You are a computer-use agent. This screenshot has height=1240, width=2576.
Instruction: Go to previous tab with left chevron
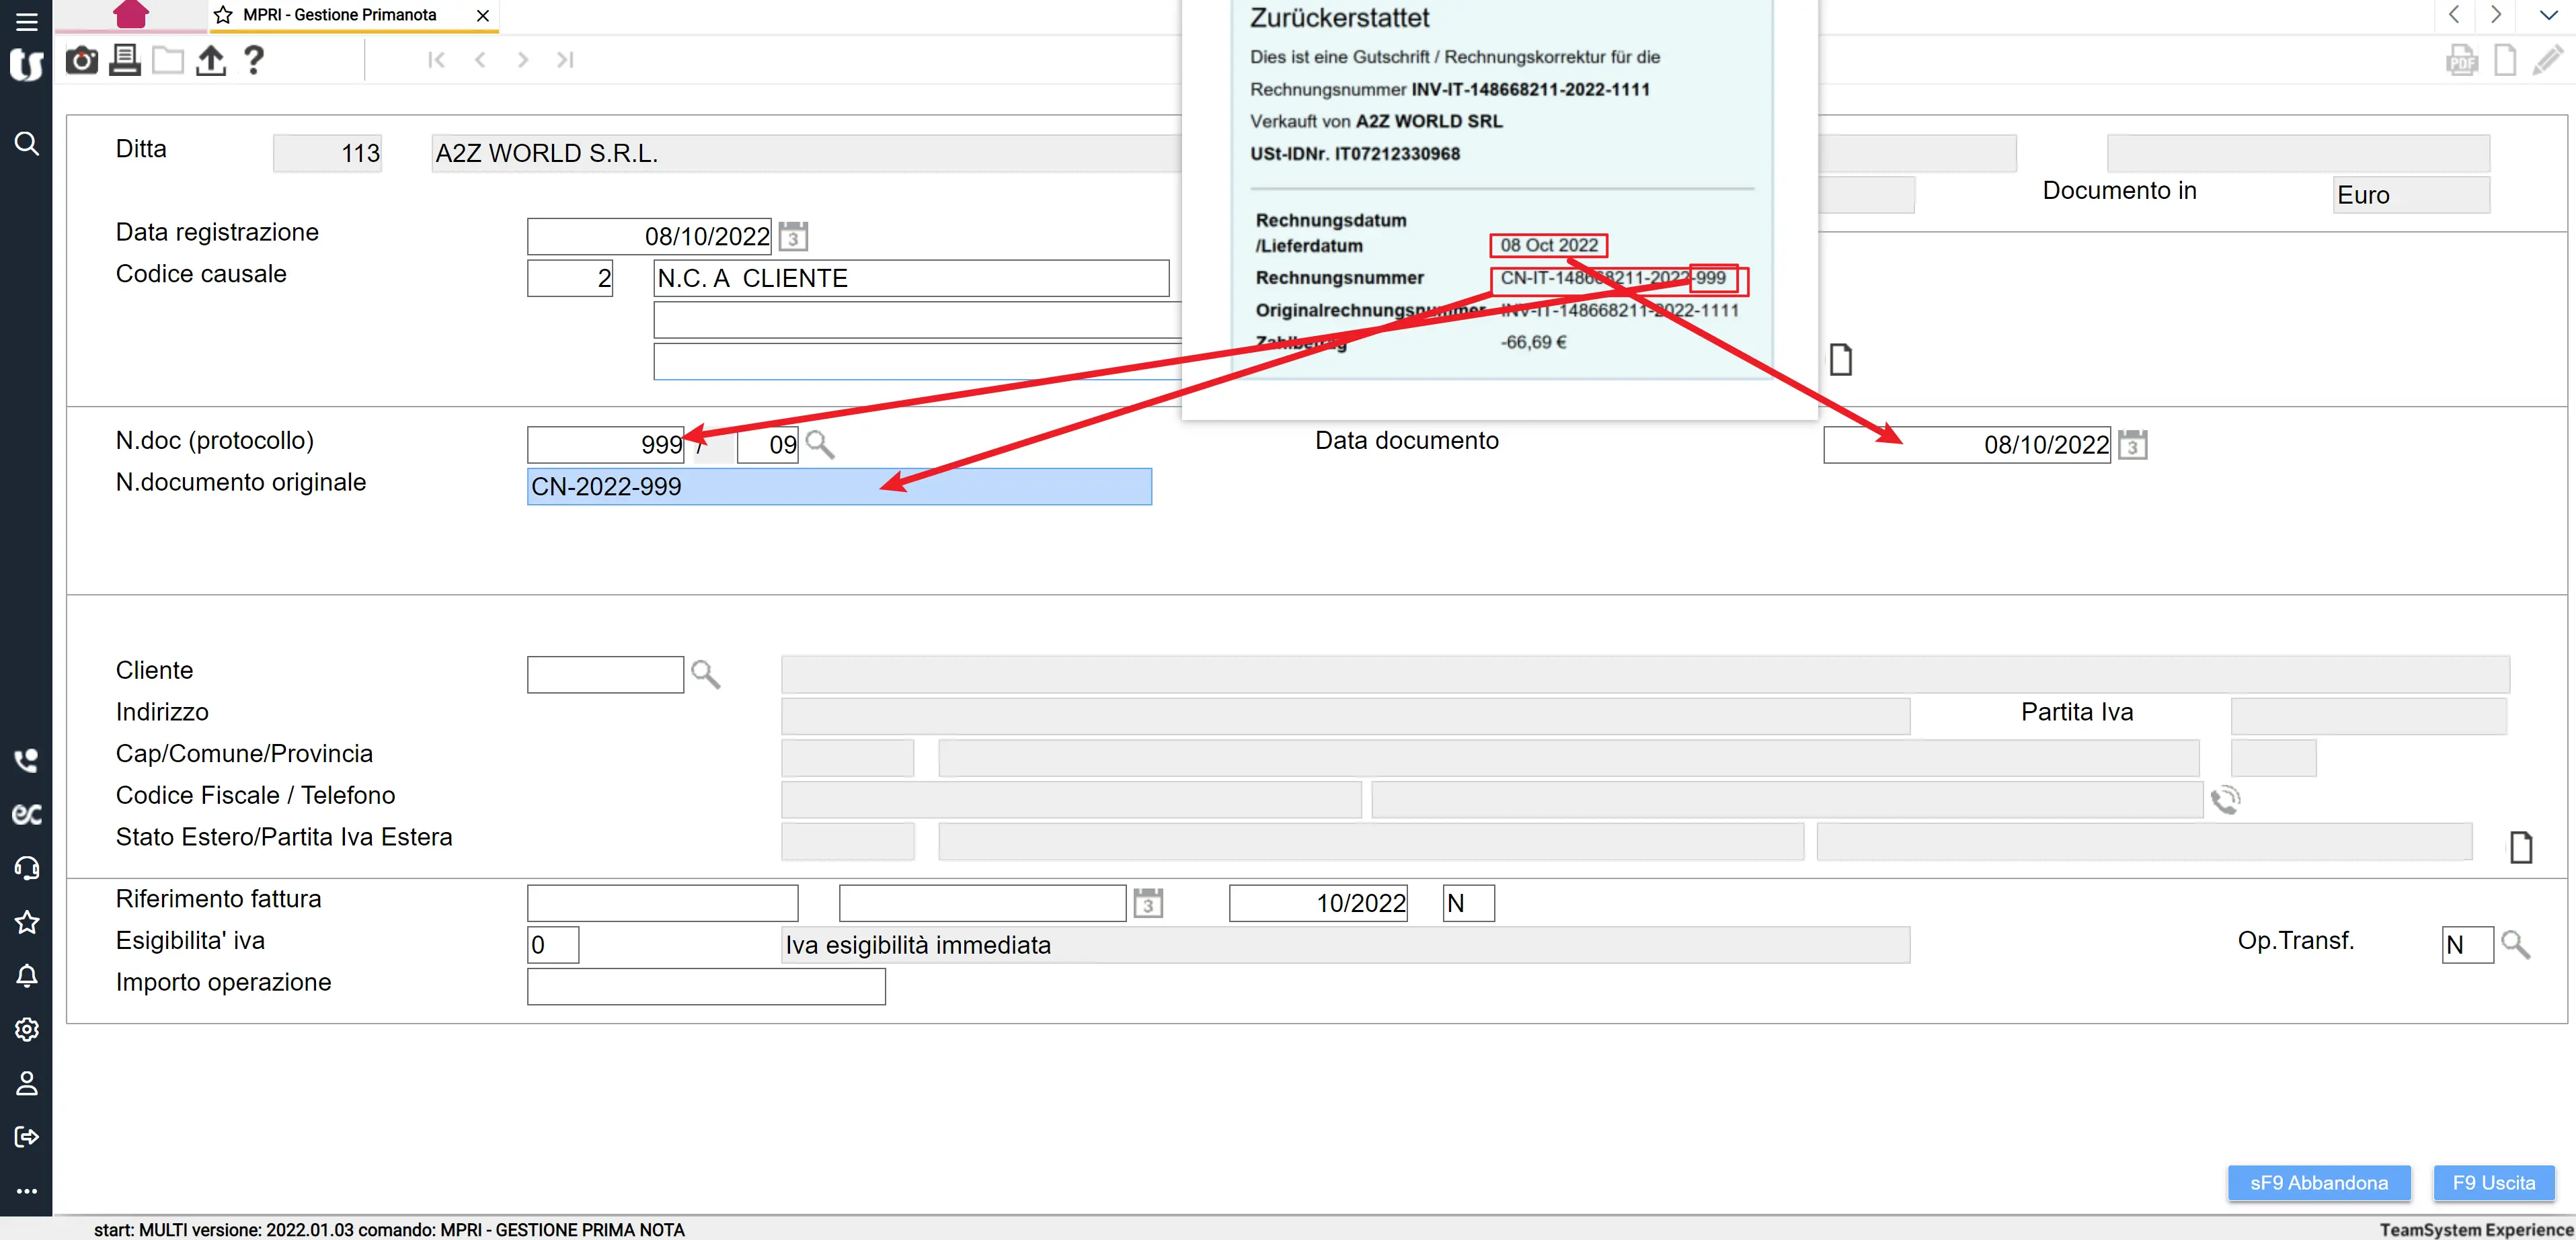point(2454,15)
